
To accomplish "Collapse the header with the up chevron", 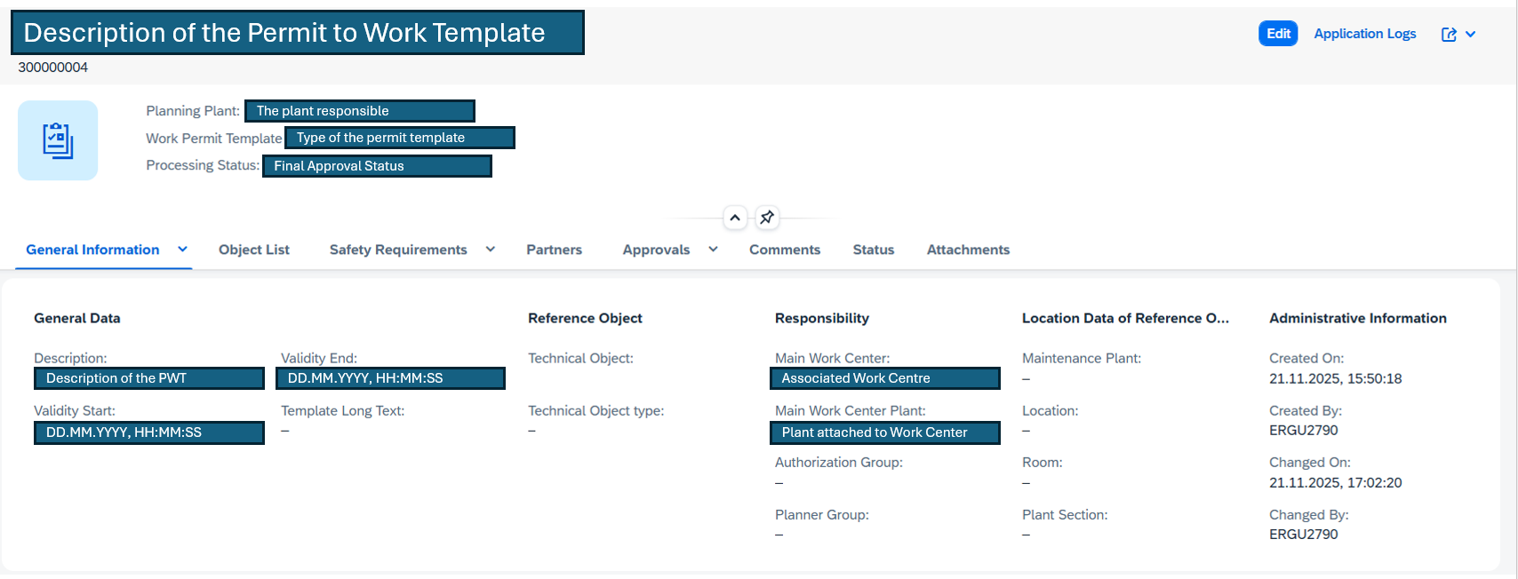I will point(735,218).
